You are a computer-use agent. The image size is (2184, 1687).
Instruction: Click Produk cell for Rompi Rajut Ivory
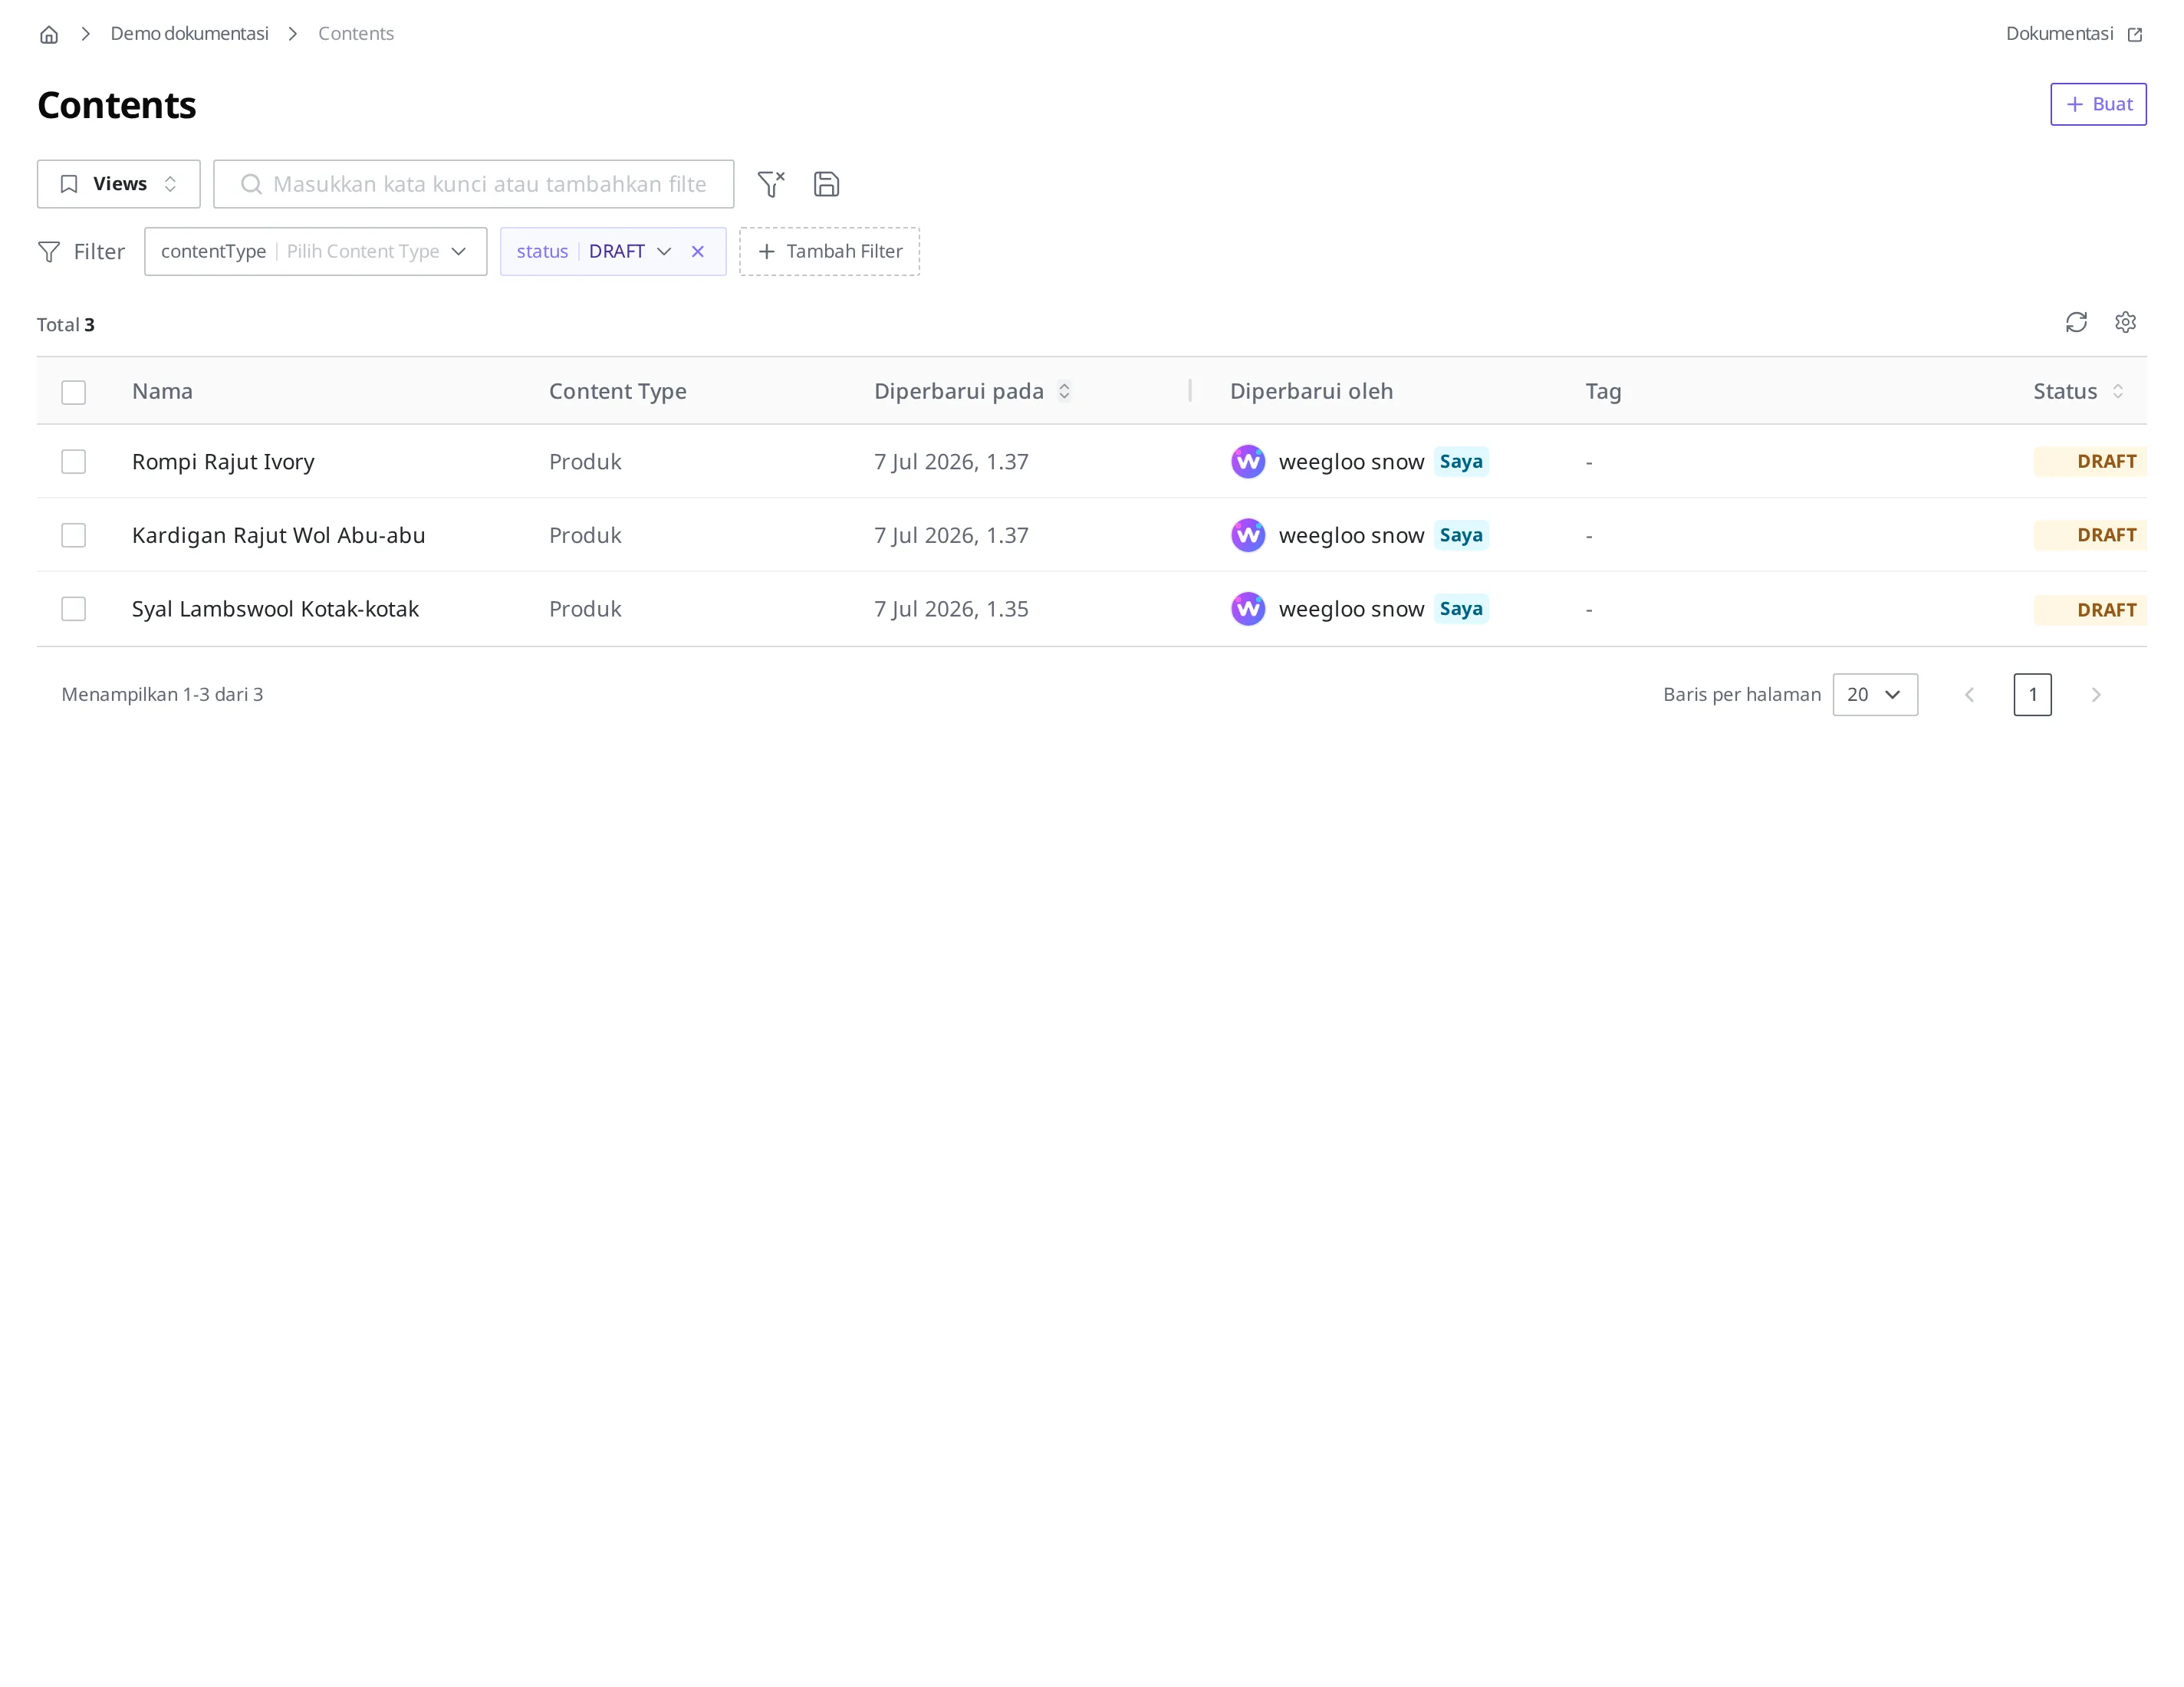pos(585,461)
